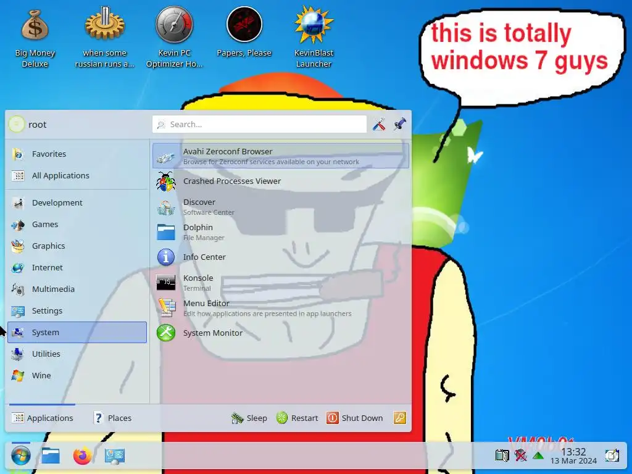Expand hidden tray icons arrow
Image resolution: width=632 pixels, height=474 pixels.
[538, 456]
